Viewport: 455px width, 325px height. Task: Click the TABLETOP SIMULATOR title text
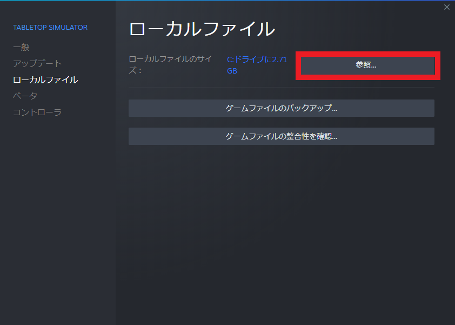(x=50, y=27)
